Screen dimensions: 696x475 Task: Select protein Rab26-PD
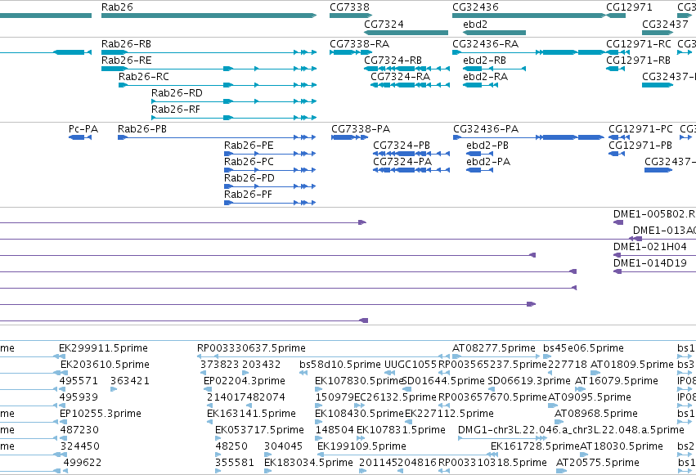click(270, 186)
